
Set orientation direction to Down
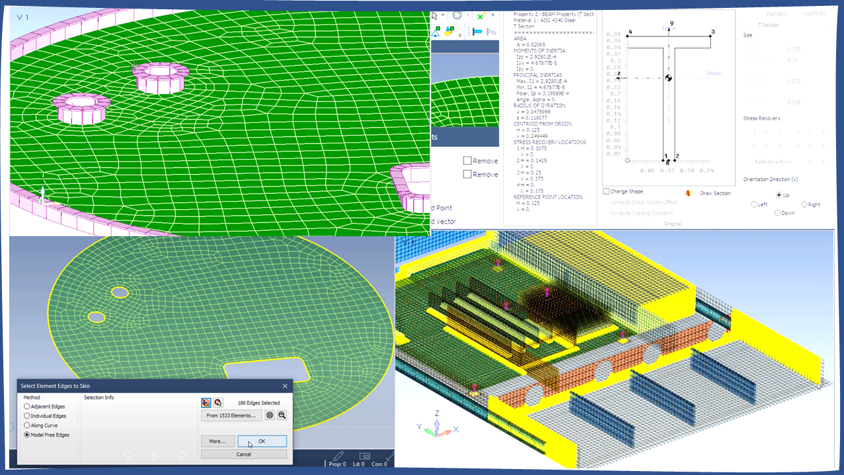pyautogui.click(x=778, y=213)
